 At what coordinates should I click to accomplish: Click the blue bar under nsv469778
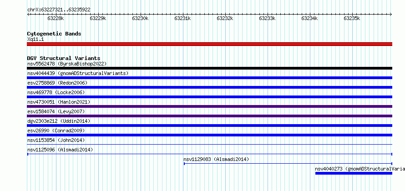pos(209,97)
